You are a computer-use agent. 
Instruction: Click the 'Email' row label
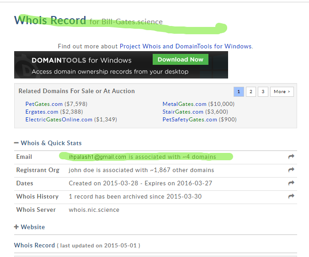tap(24, 157)
